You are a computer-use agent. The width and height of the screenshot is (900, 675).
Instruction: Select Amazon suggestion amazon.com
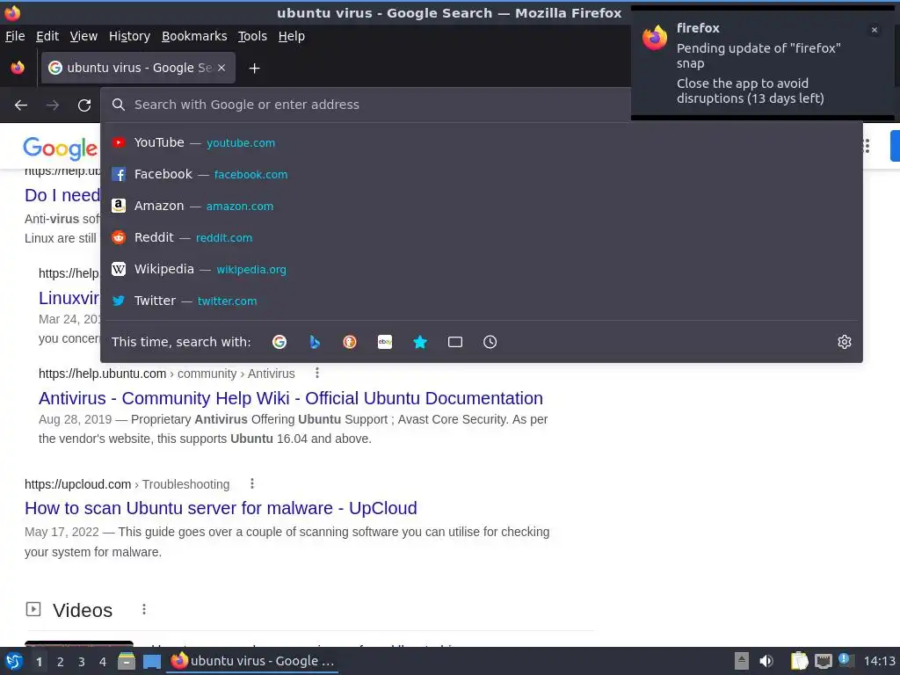click(481, 206)
